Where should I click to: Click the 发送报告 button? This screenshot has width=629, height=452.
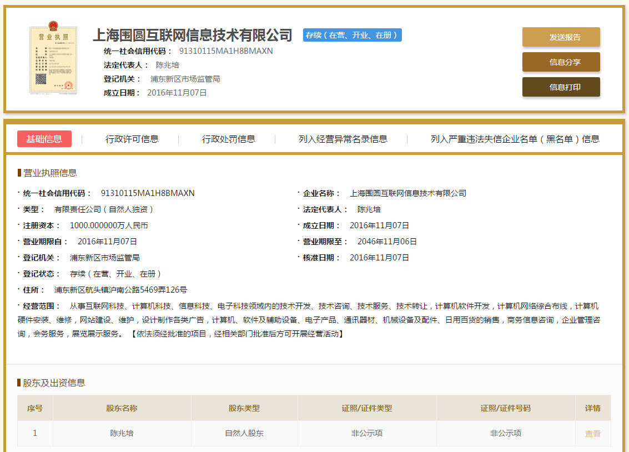point(561,37)
